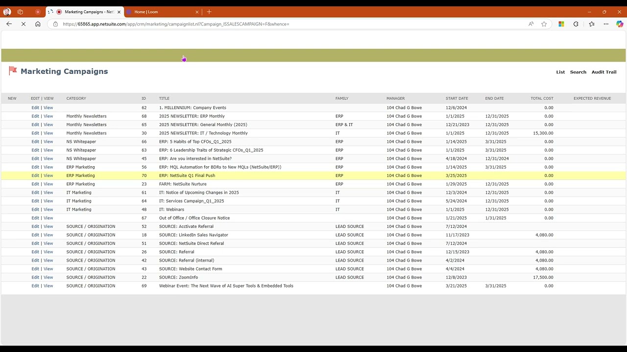Viewport: 627px width, 352px height.
Task: Open the Audit Trail link
Action: click(x=604, y=72)
